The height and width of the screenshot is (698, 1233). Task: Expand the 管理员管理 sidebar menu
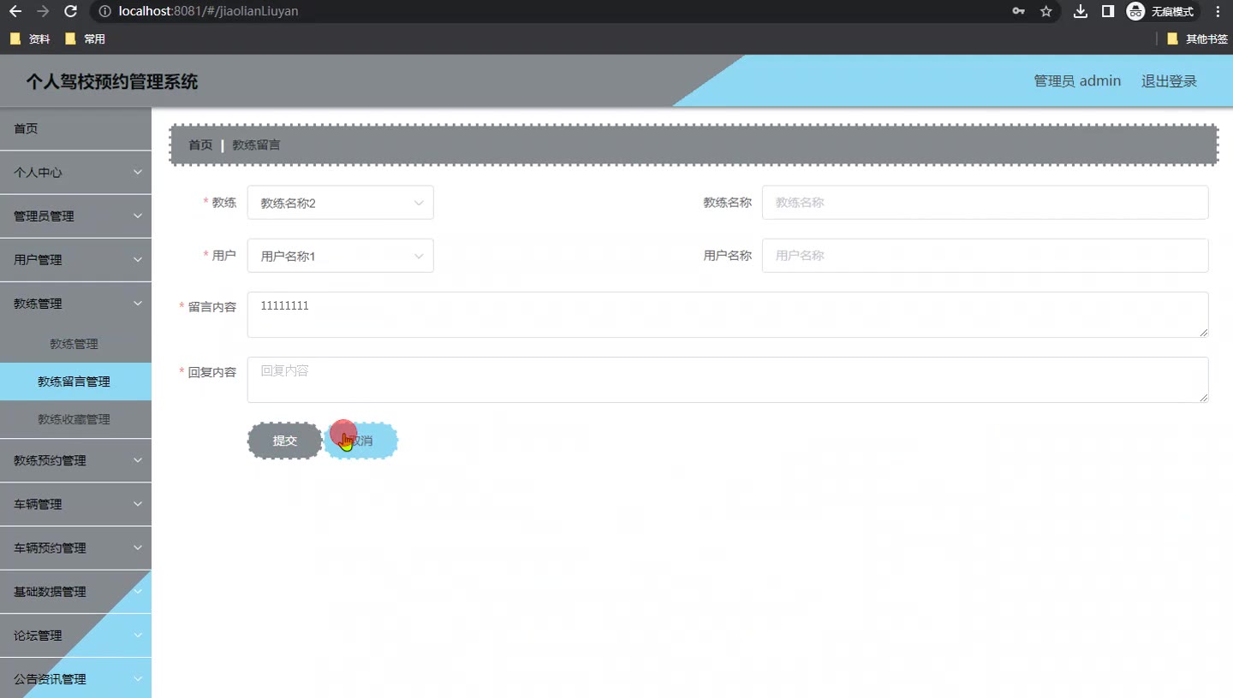click(75, 216)
